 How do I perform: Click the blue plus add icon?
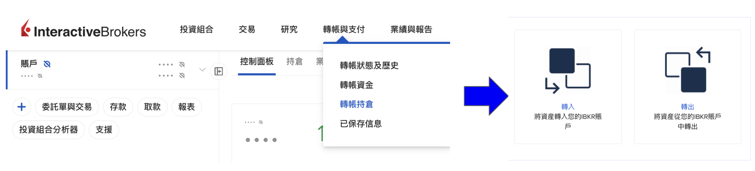(22, 107)
